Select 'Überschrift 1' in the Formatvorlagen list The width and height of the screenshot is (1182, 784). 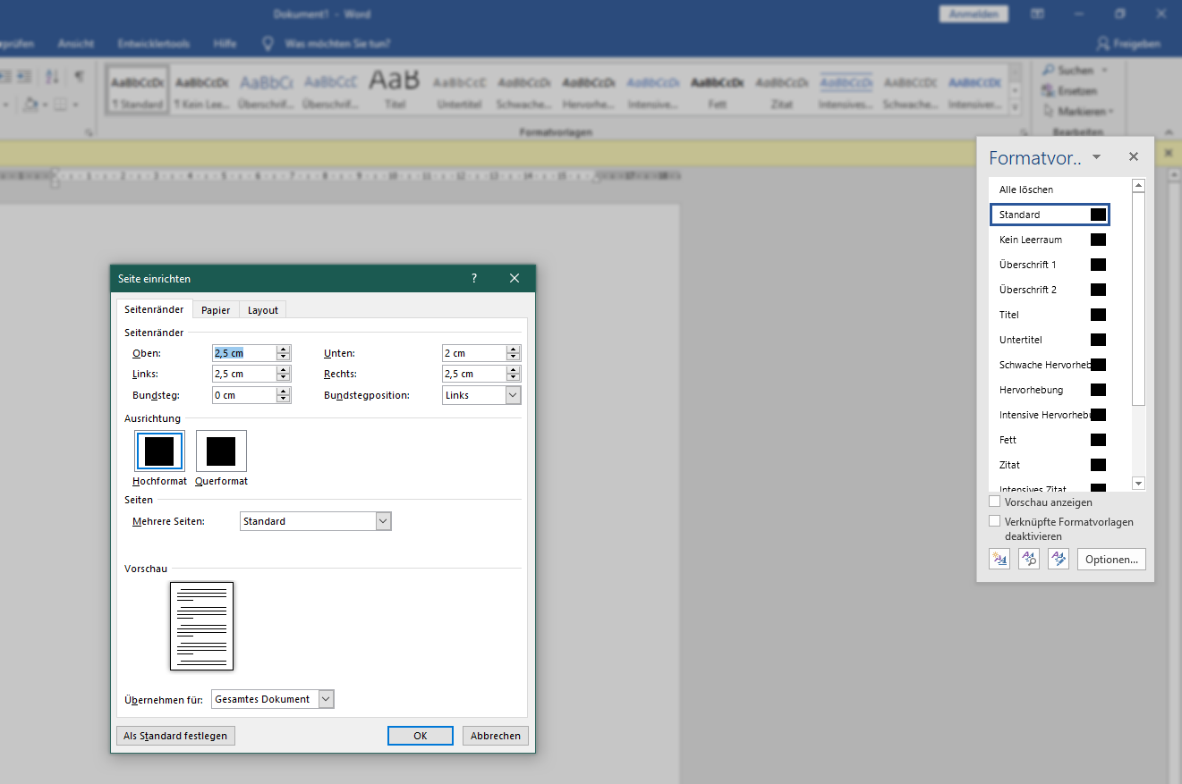tap(1050, 265)
